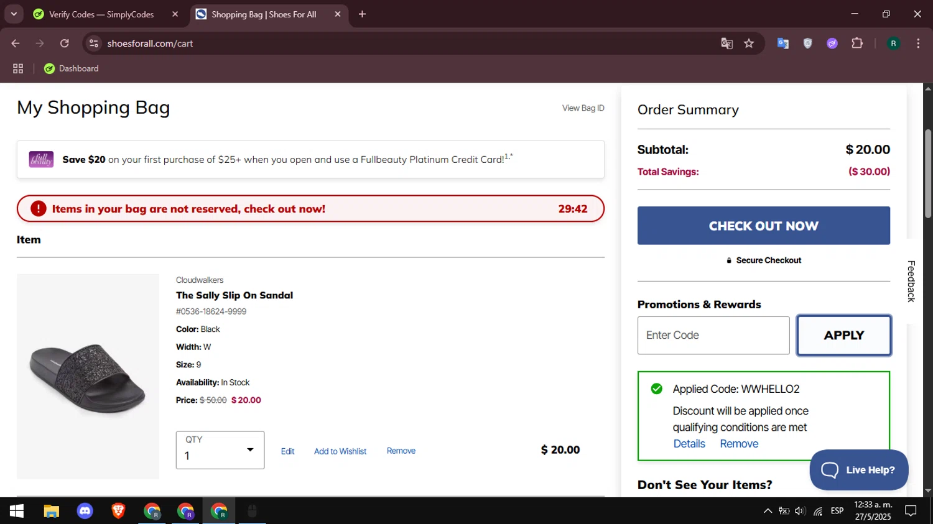Show hidden system tray icons

pos(768,511)
